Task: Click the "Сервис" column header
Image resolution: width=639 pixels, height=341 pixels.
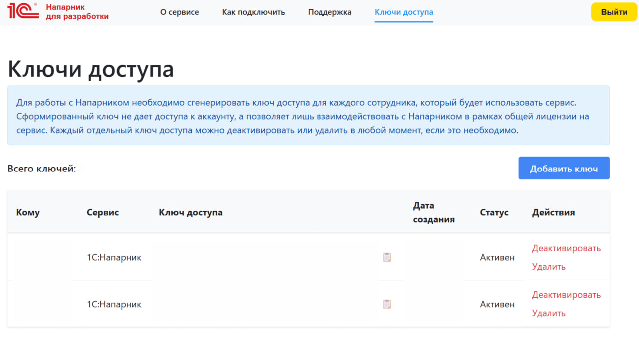Action: (103, 212)
